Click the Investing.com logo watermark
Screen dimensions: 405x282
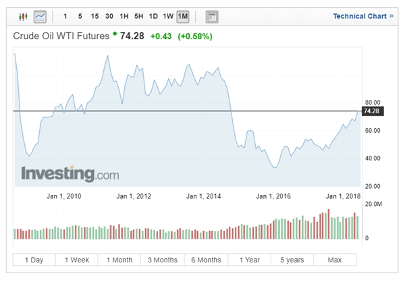70,173
